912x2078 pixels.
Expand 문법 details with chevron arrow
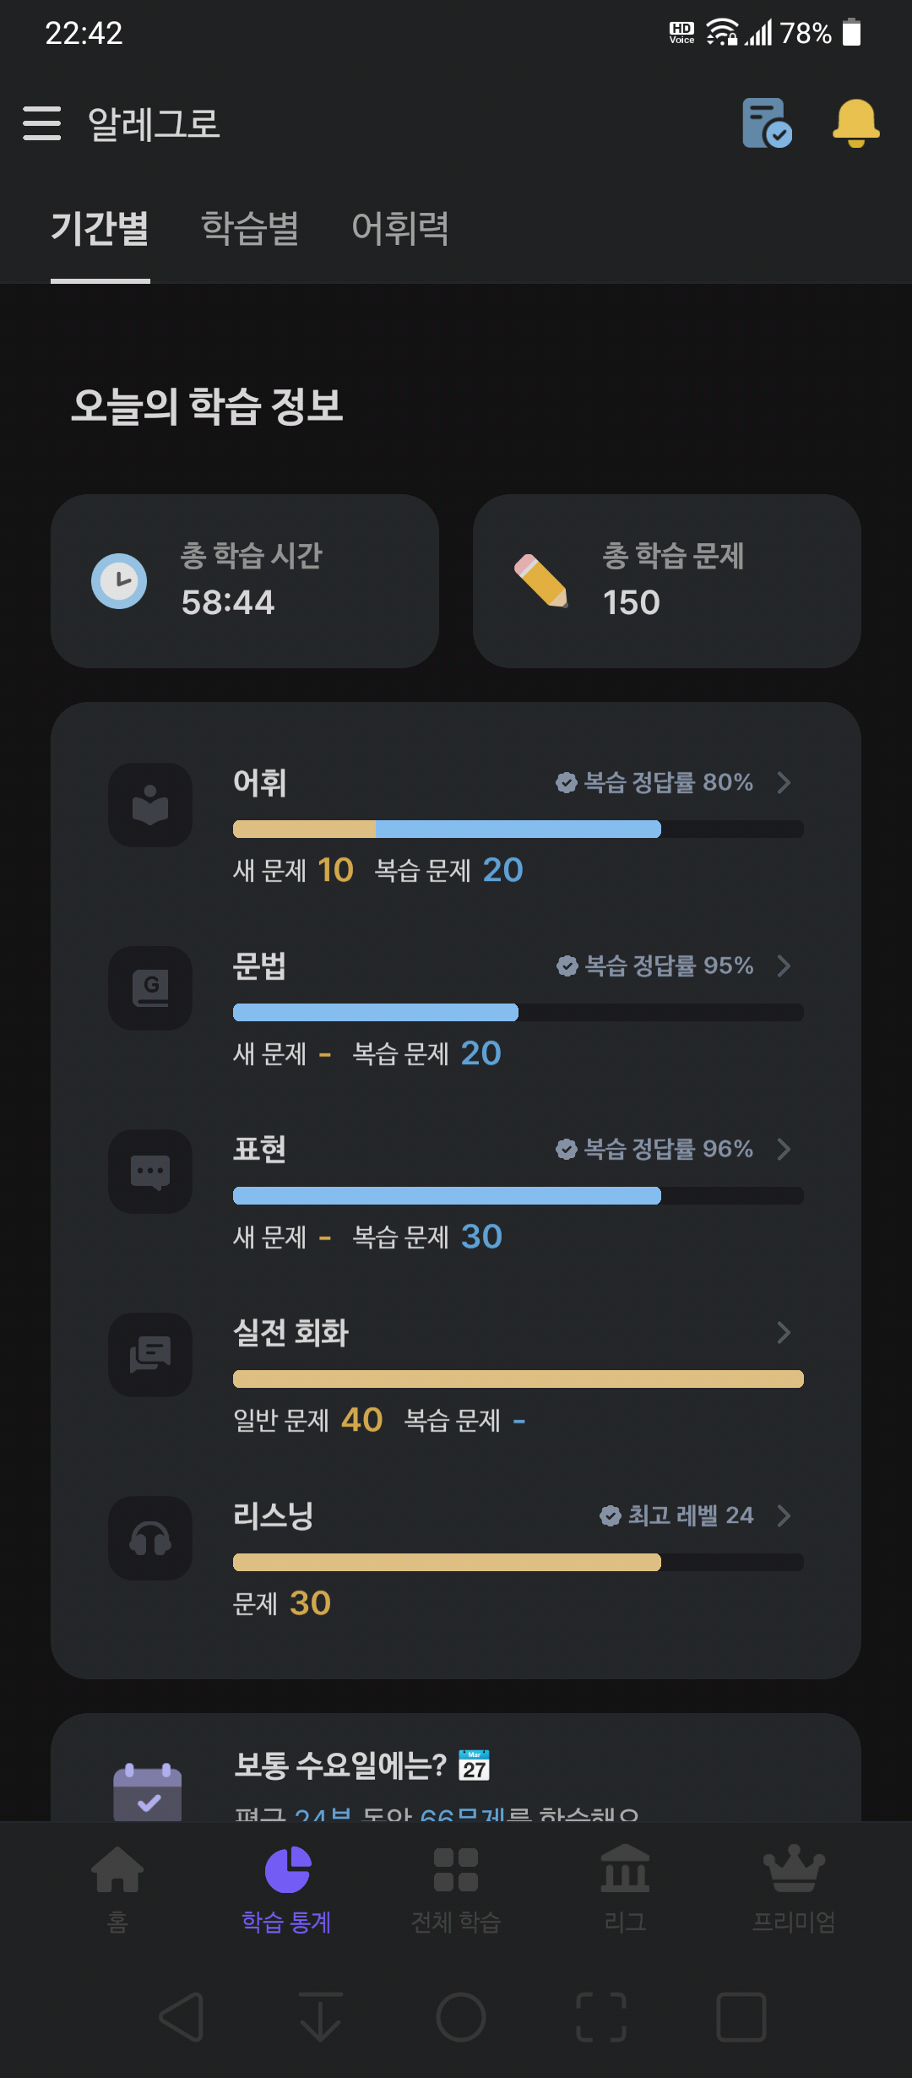[x=784, y=966]
